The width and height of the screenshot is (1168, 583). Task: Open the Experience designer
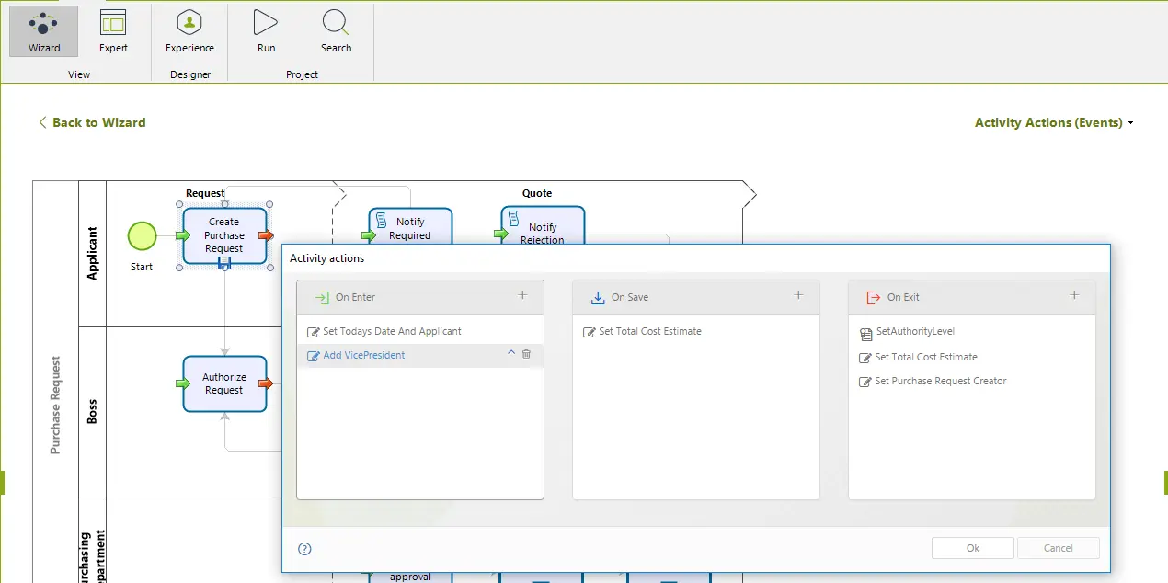tap(189, 31)
